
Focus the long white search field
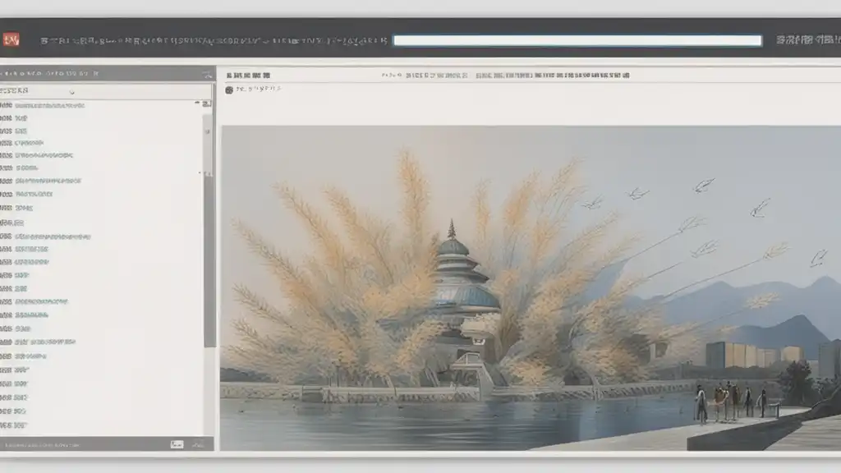[577, 40]
